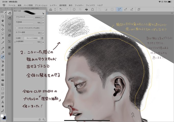Open the Clip Studio Paint logo menu
This screenshot has width=174, height=122.
pos(4,5)
